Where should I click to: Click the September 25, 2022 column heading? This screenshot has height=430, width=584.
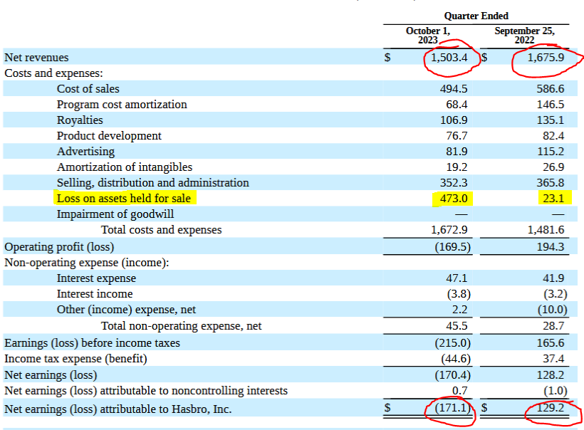(x=524, y=36)
